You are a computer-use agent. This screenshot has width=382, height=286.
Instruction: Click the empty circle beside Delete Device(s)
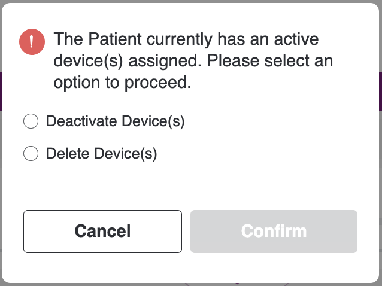pyautogui.click(x=31, y=153)
